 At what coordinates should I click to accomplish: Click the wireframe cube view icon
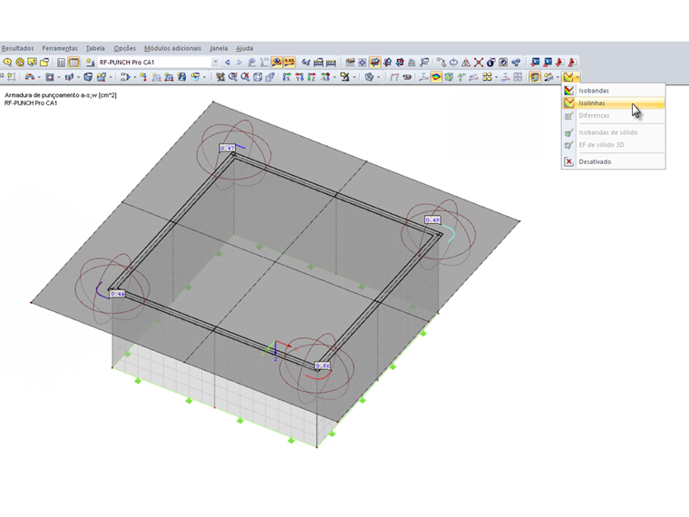tap(257, 77)
